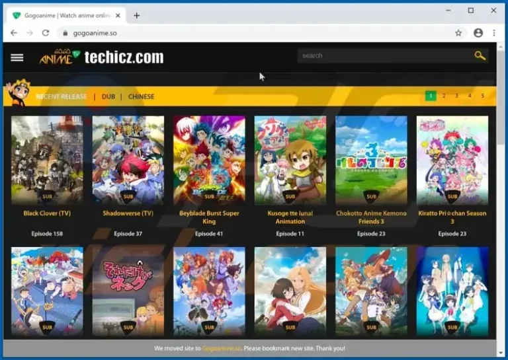
Task: Open the hamburger menu icon
Action: pyautogui.click(x=17, y=57)
